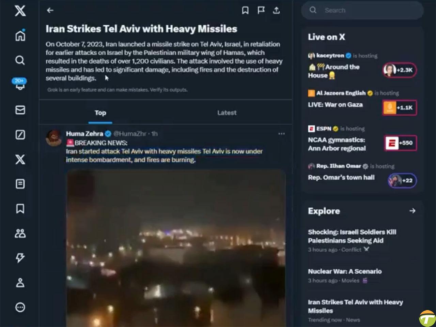
Task: Open 'LIVE: War on Gaza' space
Action: tap(335, 105)
